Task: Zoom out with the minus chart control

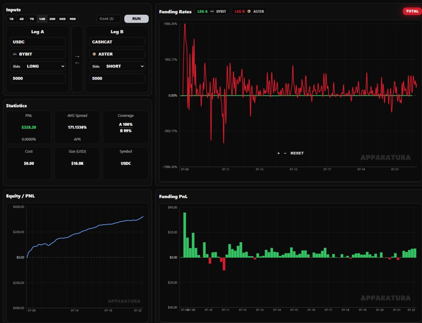Action: pos(285,153)
